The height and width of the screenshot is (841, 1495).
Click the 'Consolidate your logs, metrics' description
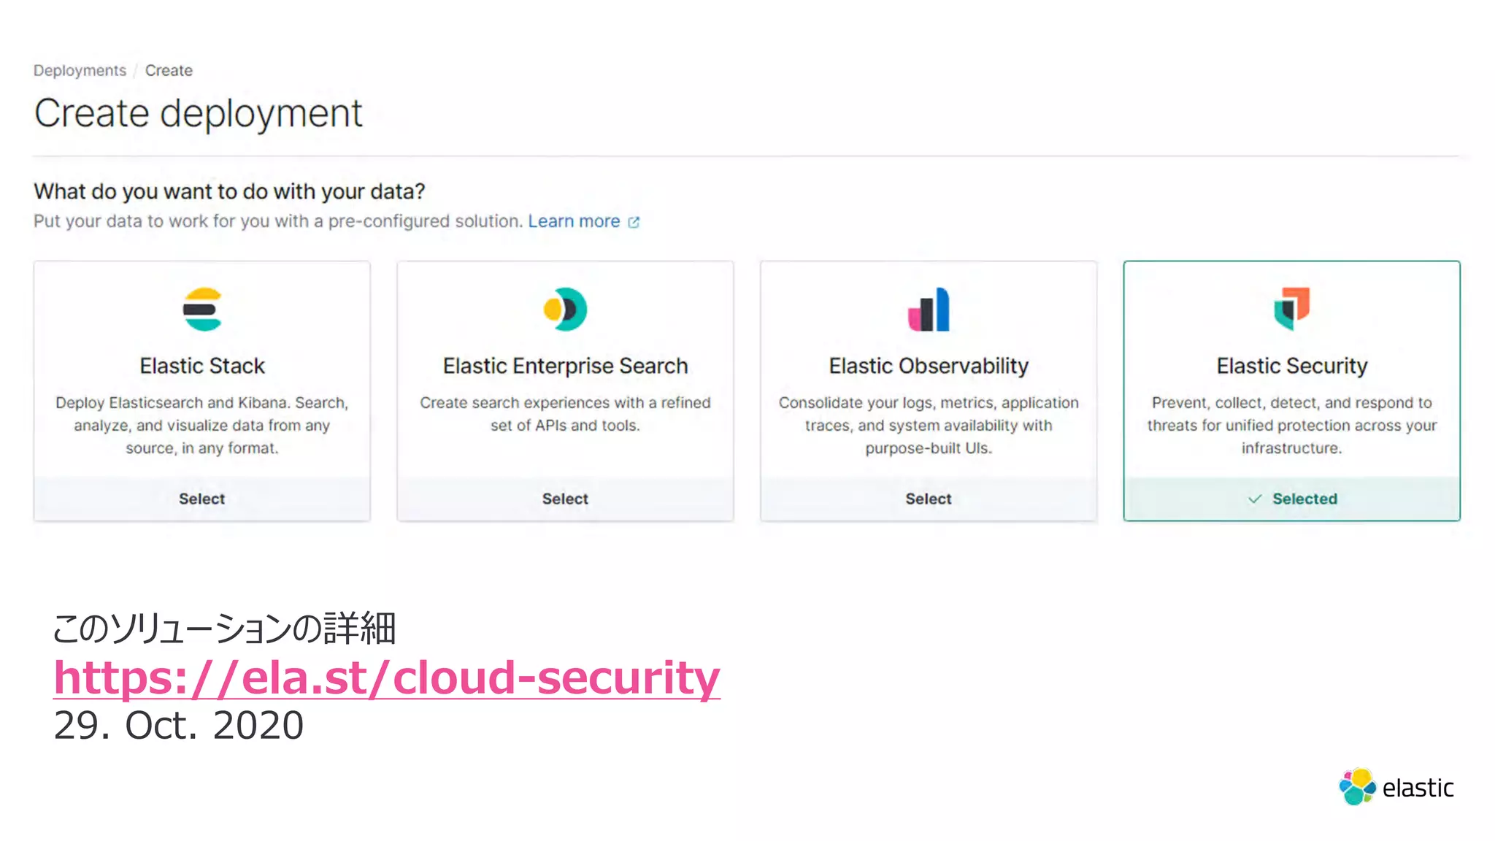[x=929, y=425]
